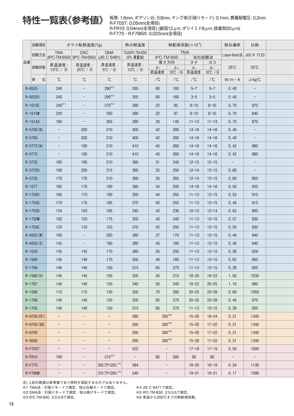
Task: Click product name R-1515E
Action: (x=32, y=105)
